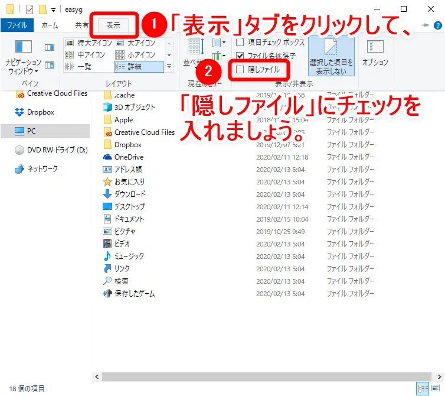Click the デスクトップ icon
Screen dimensions: 445x396
point(107,206)
